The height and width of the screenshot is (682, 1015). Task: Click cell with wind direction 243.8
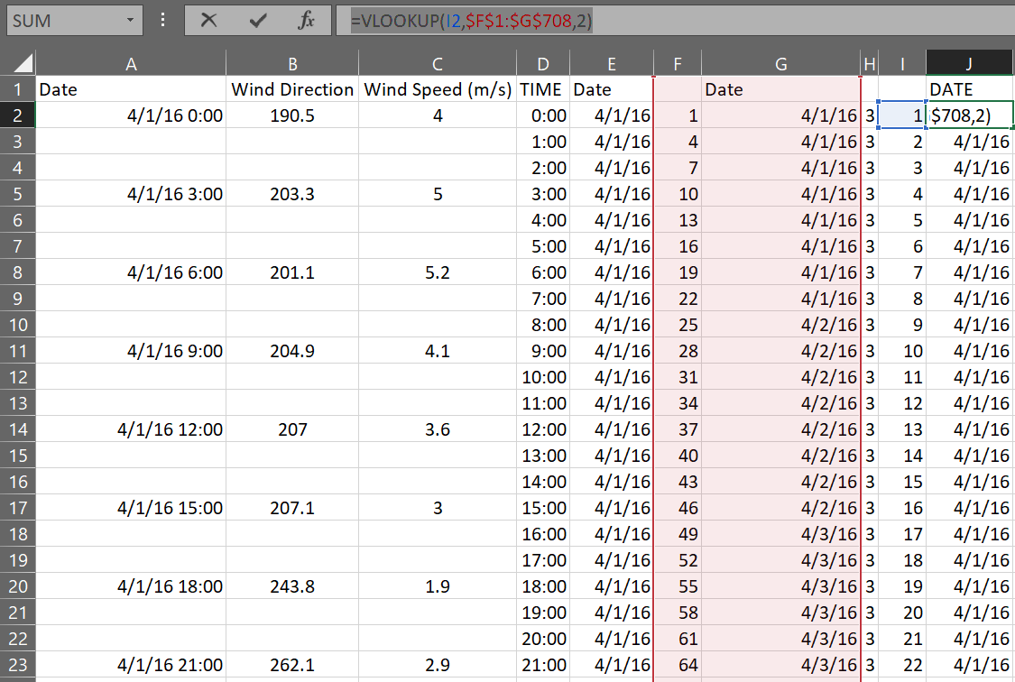pos(292,586)
